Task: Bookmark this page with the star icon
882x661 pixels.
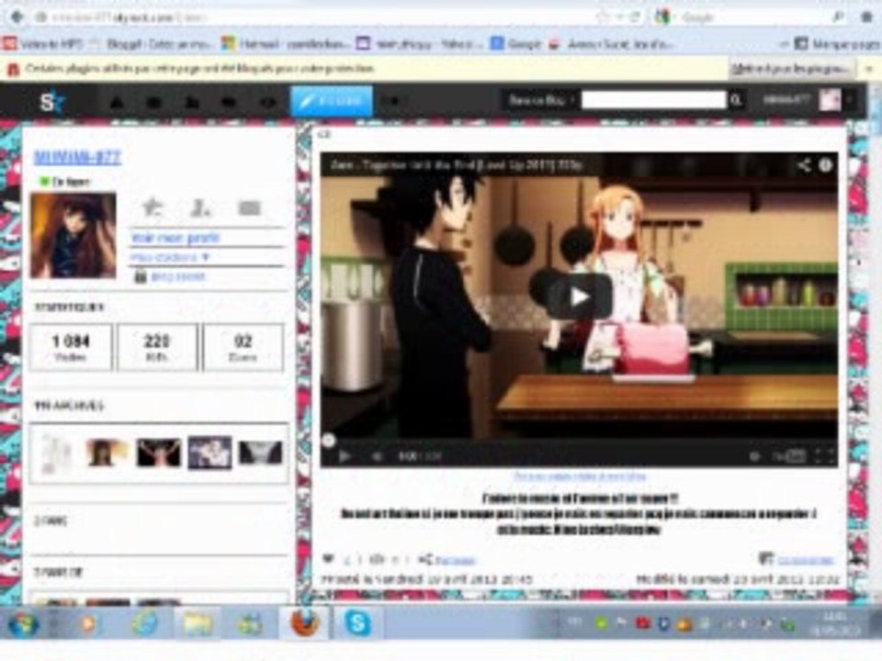Action: point(603,17)
